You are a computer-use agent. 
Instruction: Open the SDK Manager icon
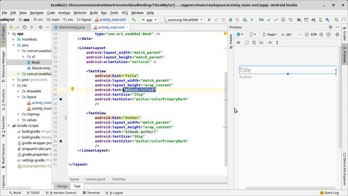tap(327, 20)
